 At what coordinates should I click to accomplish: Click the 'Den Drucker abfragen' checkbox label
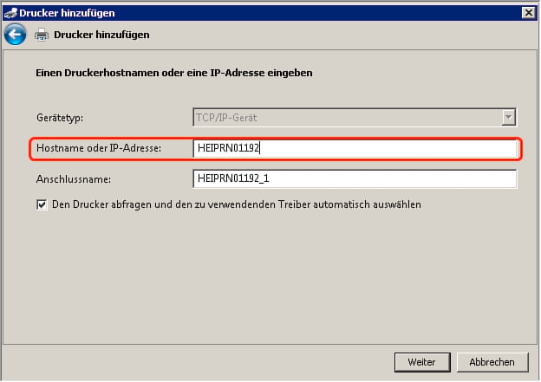236,205
